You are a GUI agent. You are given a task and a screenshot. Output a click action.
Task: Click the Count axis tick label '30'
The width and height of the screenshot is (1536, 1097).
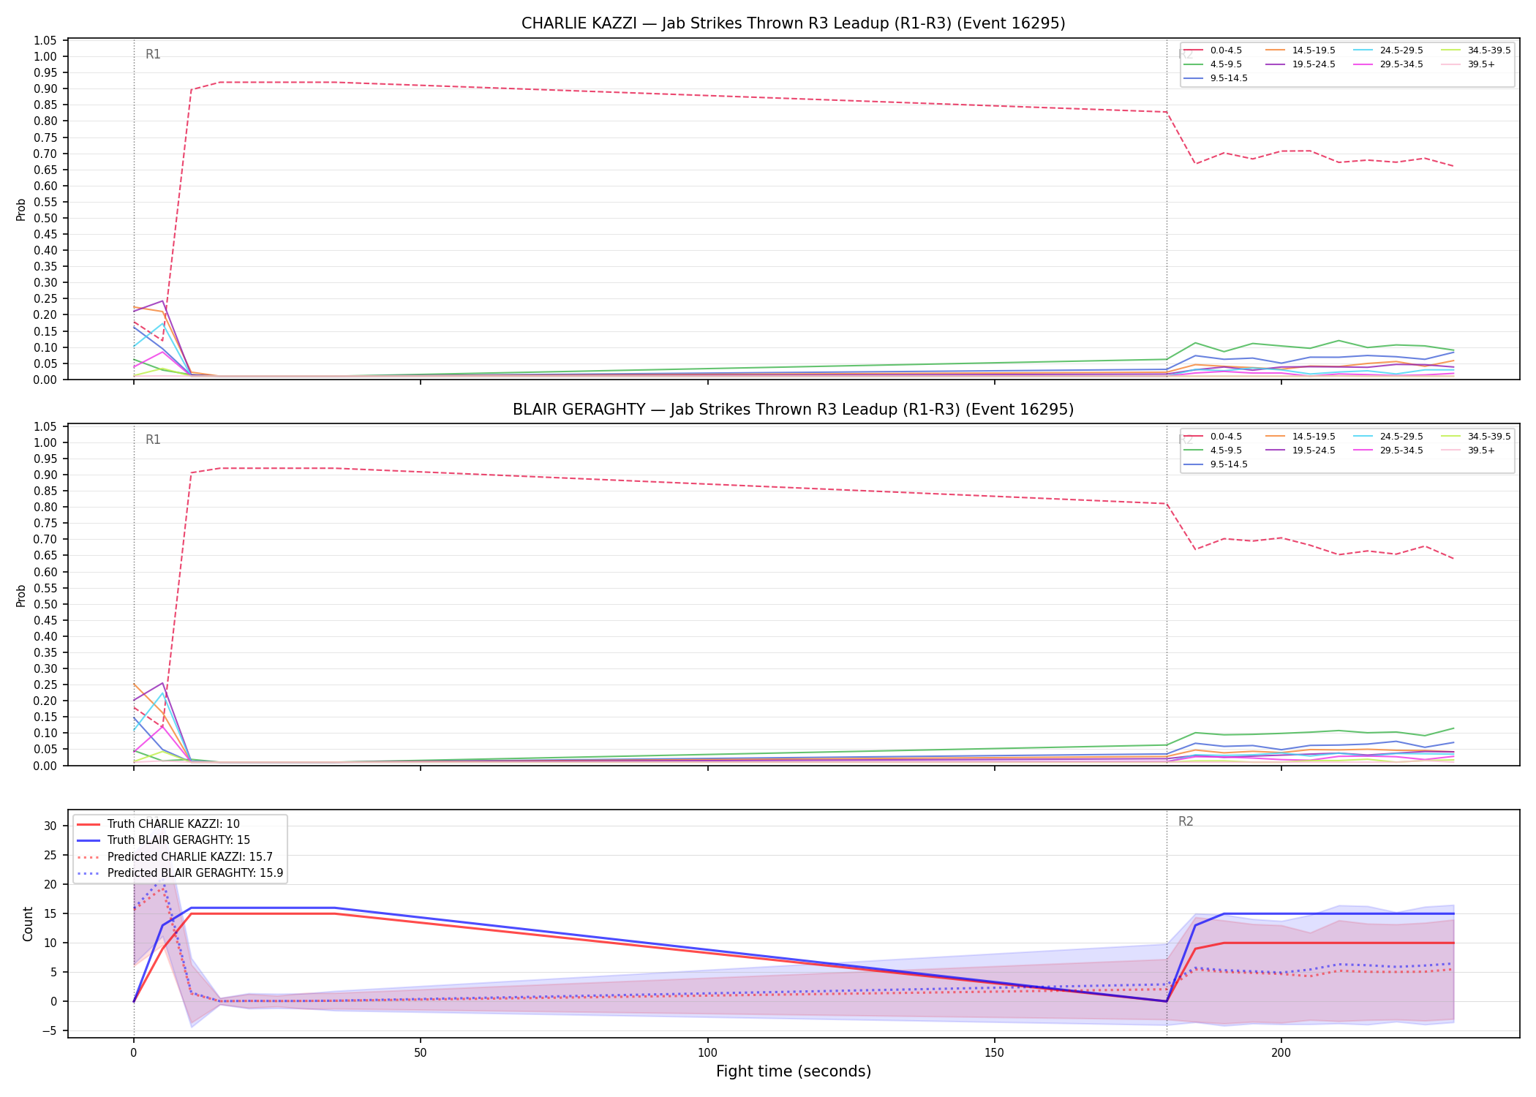(50, 826)
